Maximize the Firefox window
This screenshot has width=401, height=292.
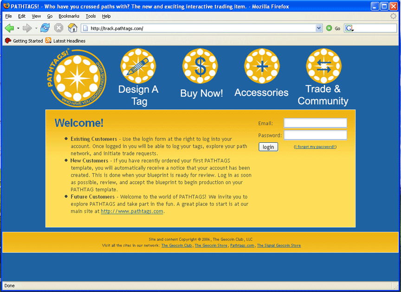coord(384,6)
